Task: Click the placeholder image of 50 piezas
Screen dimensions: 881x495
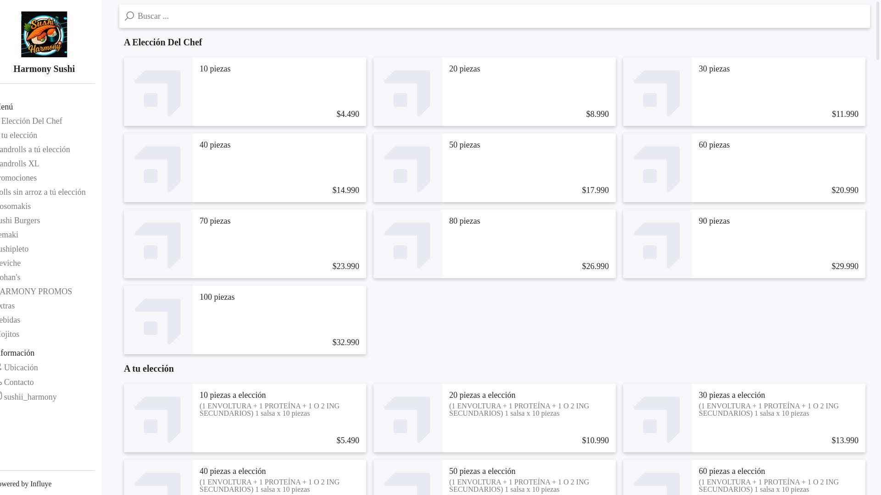Action: click(408, 168)
